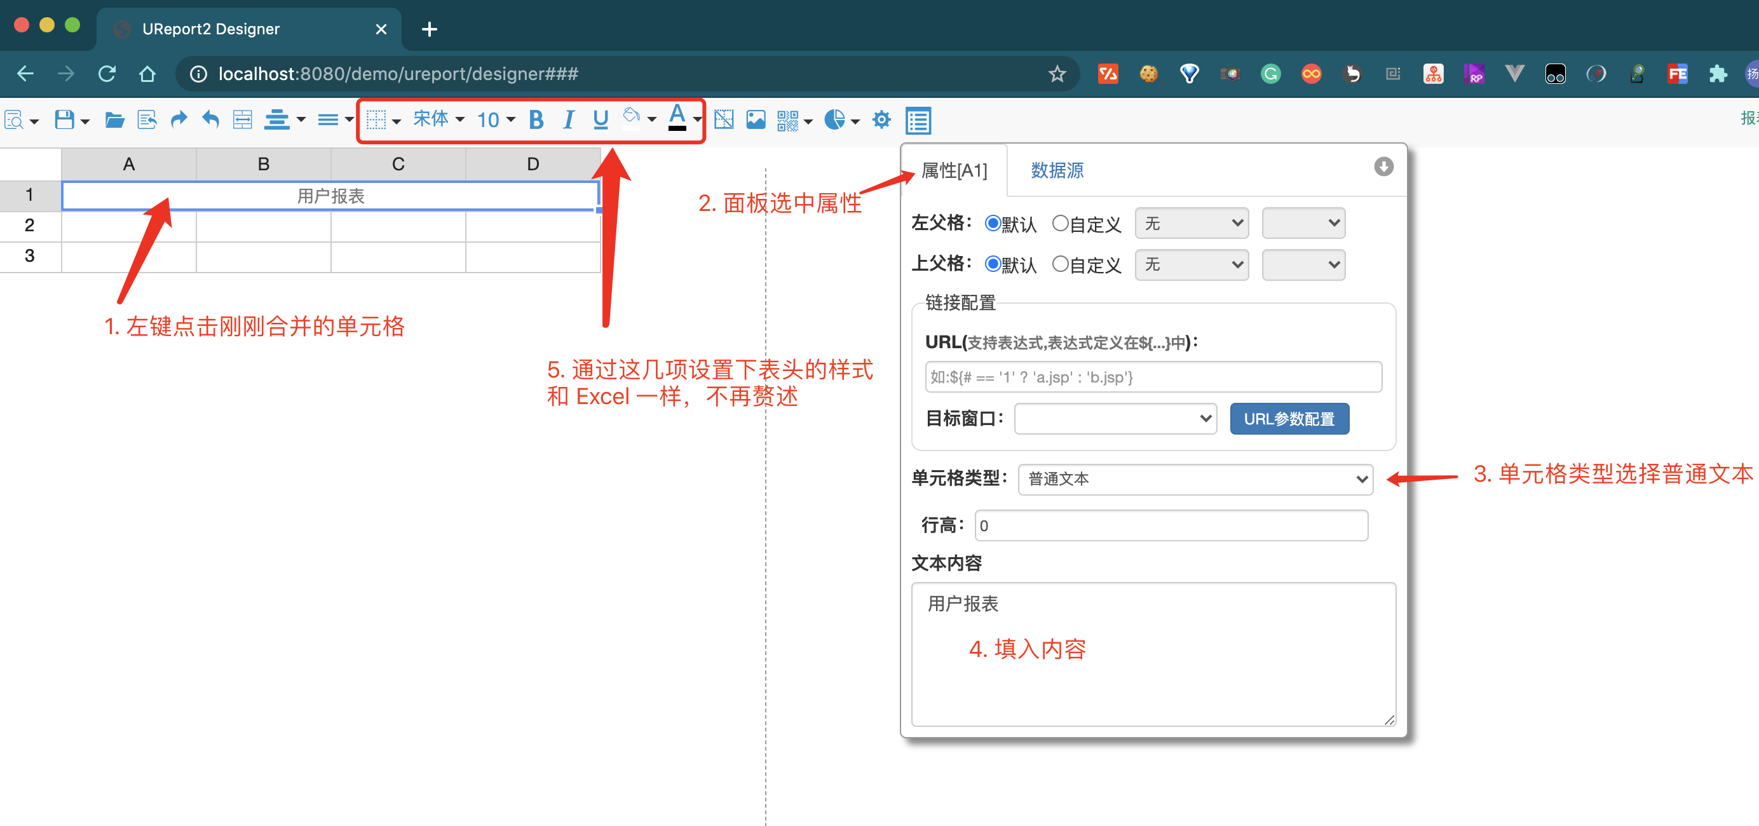Select column header B

(264, 164)
